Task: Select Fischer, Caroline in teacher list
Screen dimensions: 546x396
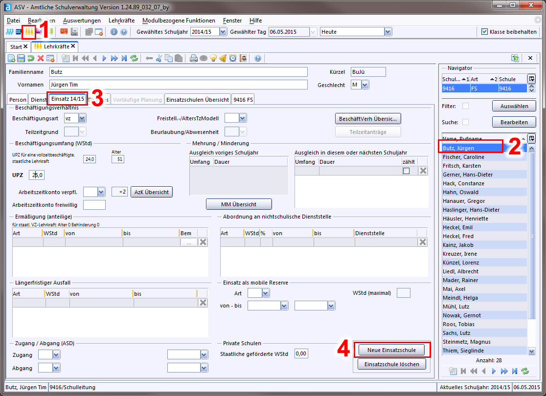Action: [x=484, y=157]
